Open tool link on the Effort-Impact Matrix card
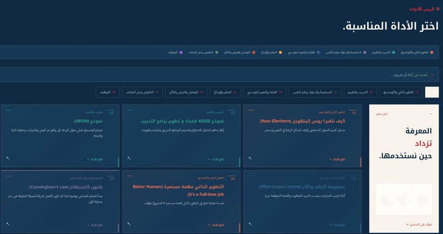Viewport: 443px width, 234px height. [337, 225]
